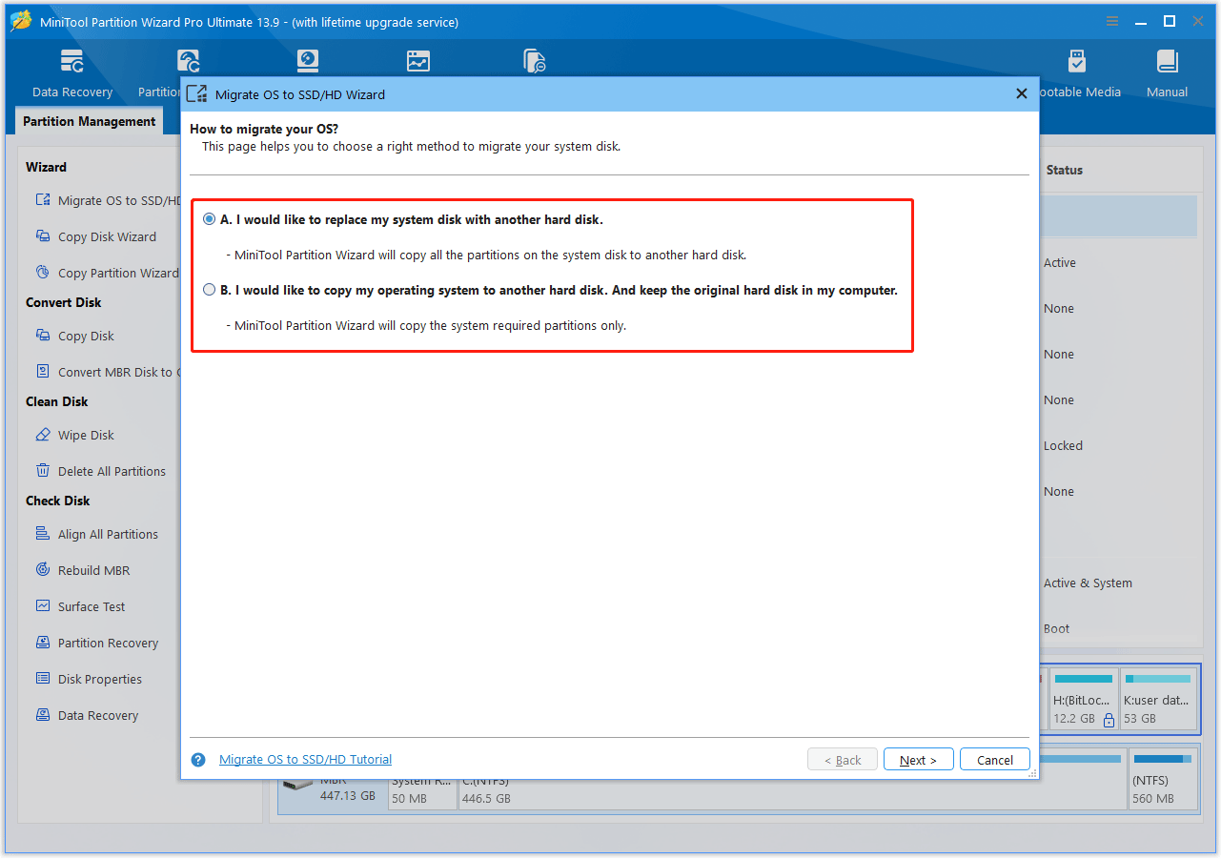Open the Manual from the top toolbar
Screen dimensions: 1221x859
coord(1167,74)
